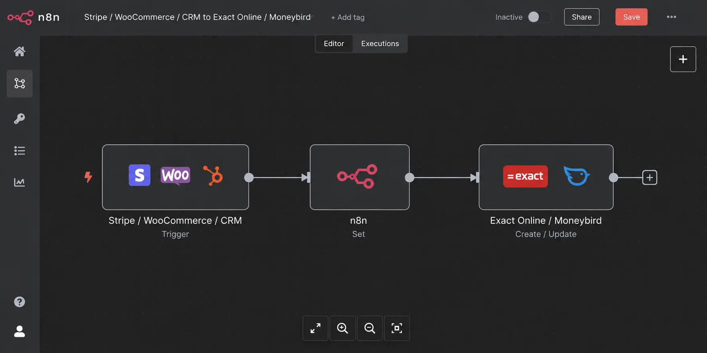Click the Create / Update subtitle text
The height and width of the screenshot is (353, 707).
[x=546, y=234]
